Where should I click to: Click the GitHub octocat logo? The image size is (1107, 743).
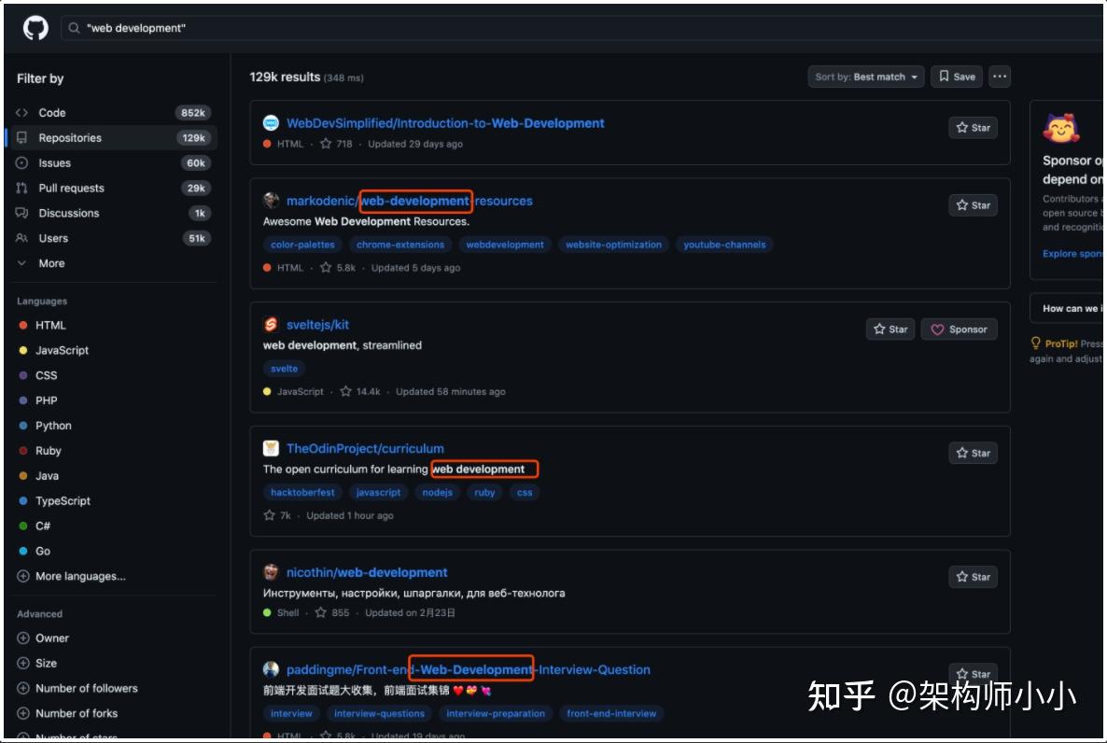tap(35, 26)
